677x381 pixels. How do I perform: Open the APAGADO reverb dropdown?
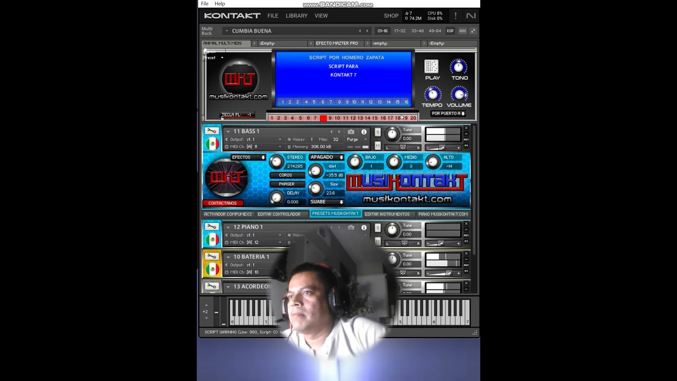coord(326,157)
